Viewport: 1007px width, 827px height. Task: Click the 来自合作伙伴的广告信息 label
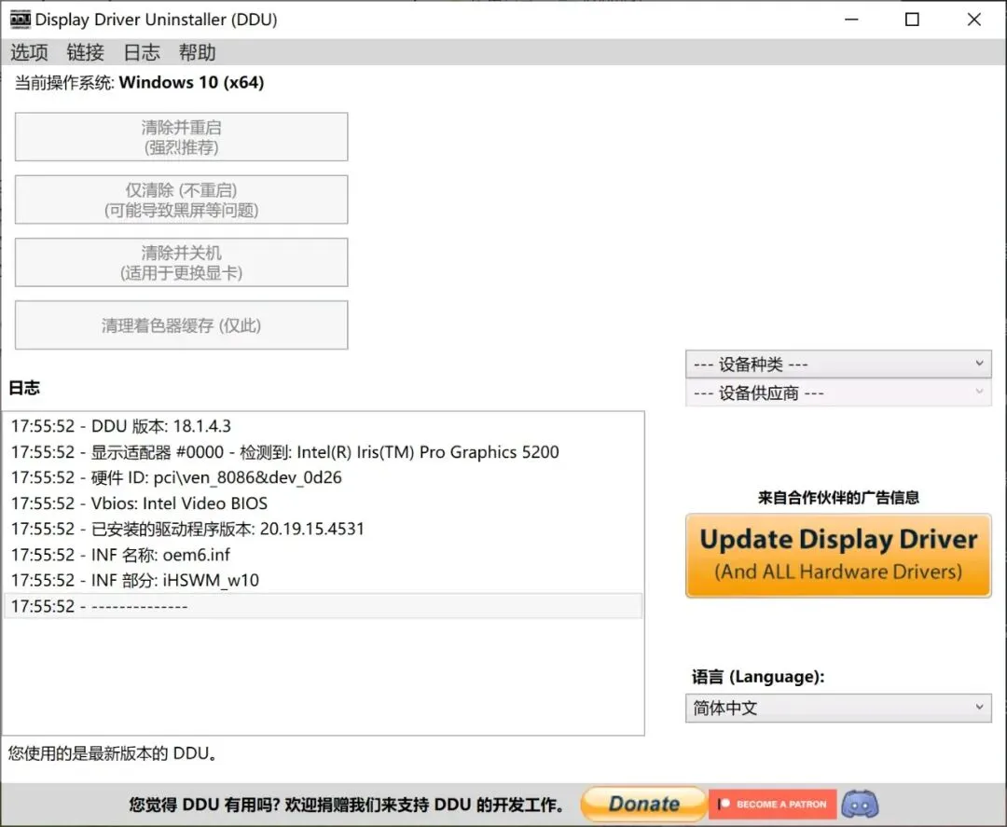click(x=838, y=497)
